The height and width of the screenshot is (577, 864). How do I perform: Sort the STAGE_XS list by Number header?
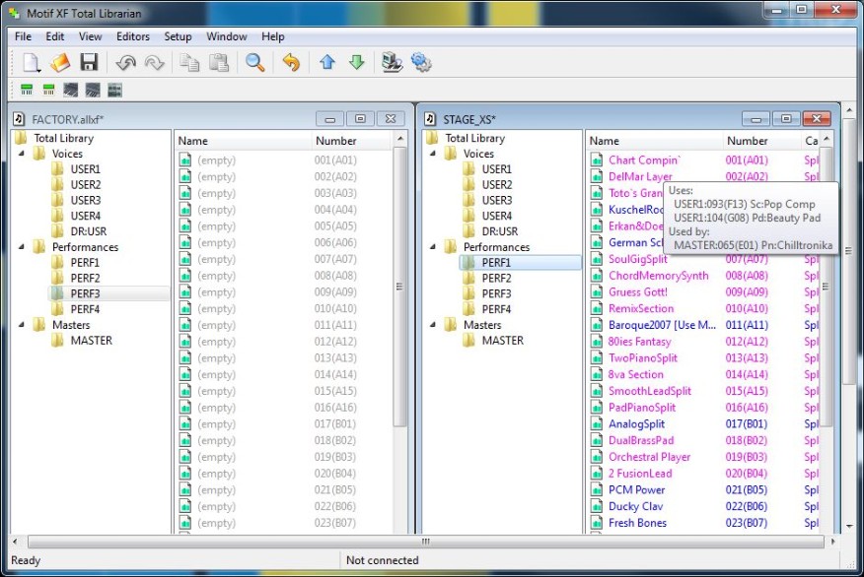click(761, 141)
